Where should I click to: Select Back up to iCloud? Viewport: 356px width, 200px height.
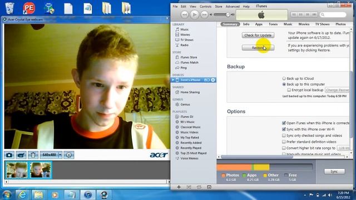[x=284, y=78]
